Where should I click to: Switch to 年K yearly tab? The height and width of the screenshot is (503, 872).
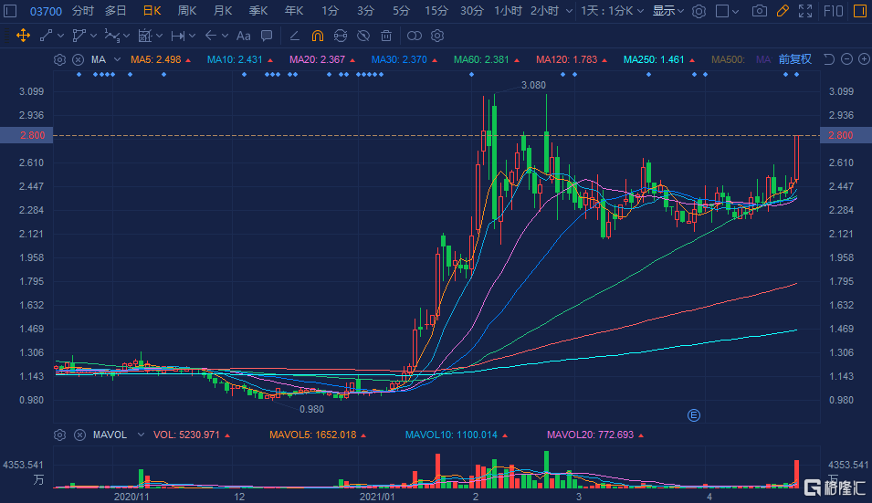click(x=294, y=11)
